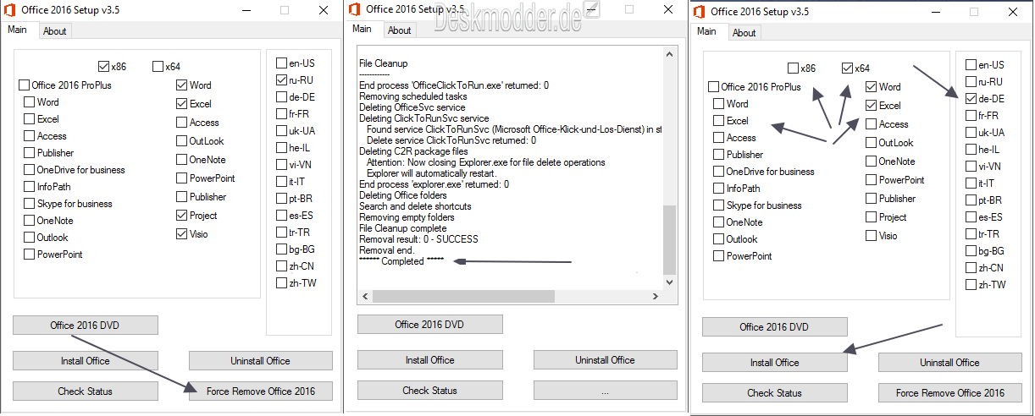Click horizontal scroll-left arrow in log
Image resolution: width=1035 pixels, height=416 pixels.
click(365, 296)
